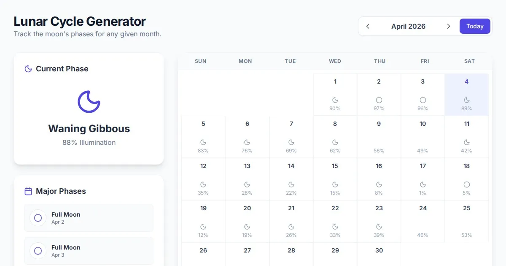
Task: Go to the previous month
Action: (368, 26)
